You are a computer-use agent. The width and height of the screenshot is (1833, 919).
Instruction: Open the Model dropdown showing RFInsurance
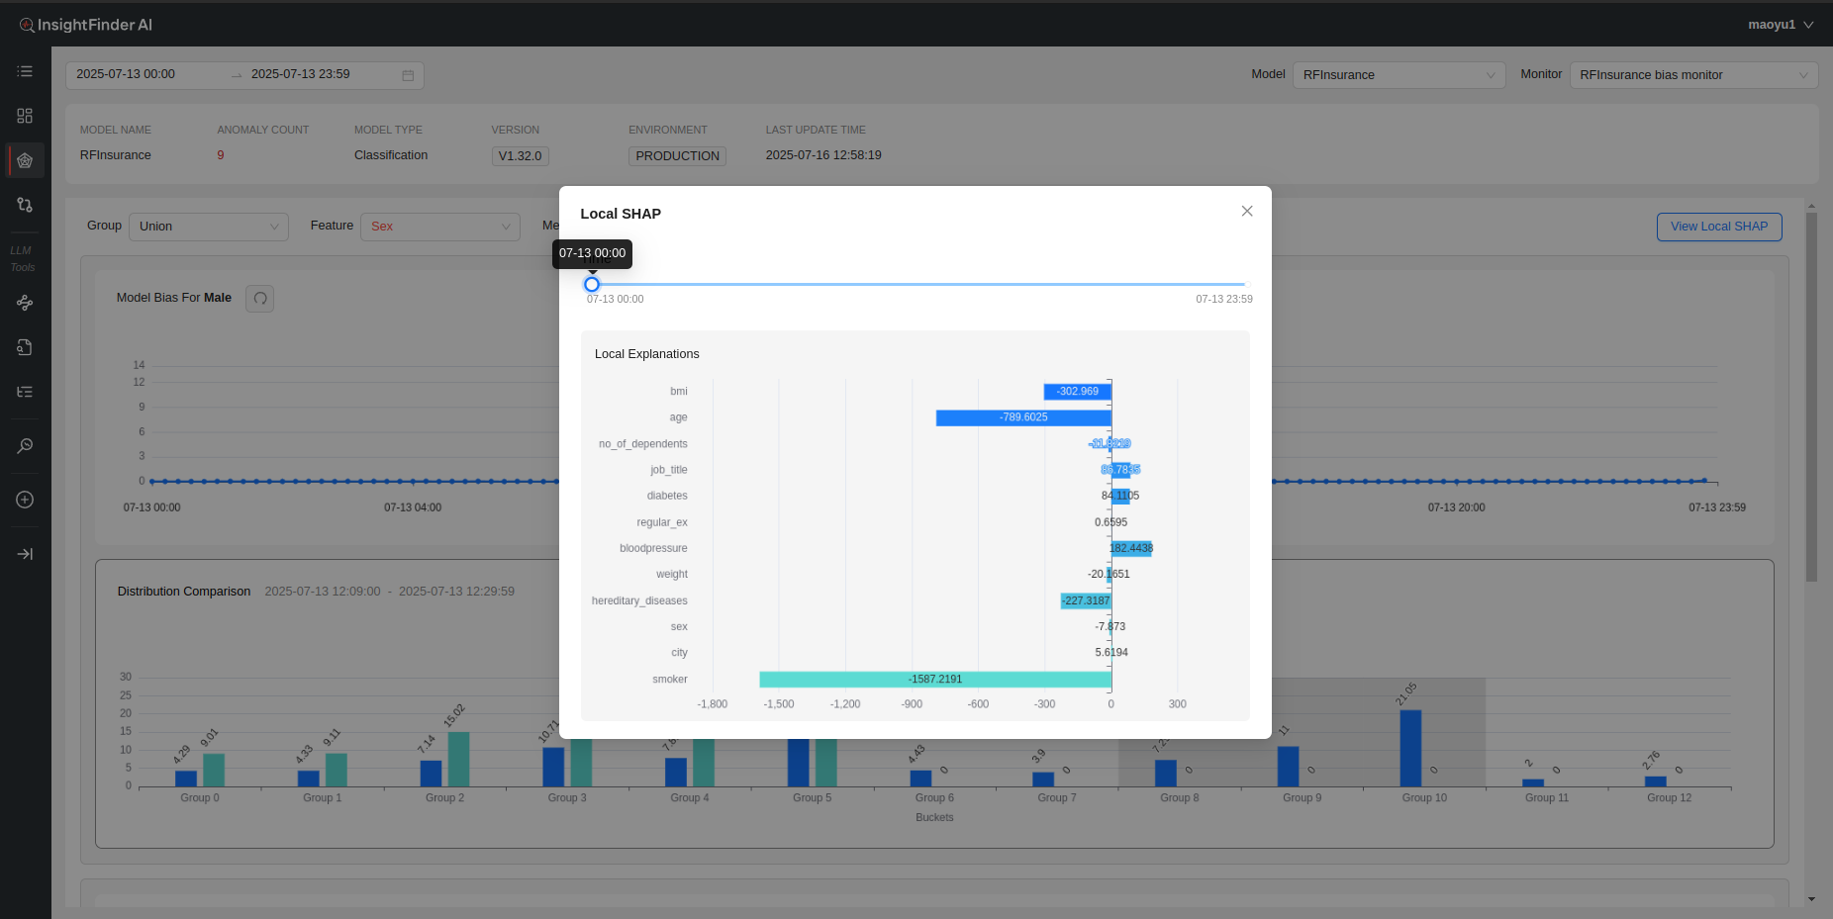pyautogui.click(x=1398, y=75)
